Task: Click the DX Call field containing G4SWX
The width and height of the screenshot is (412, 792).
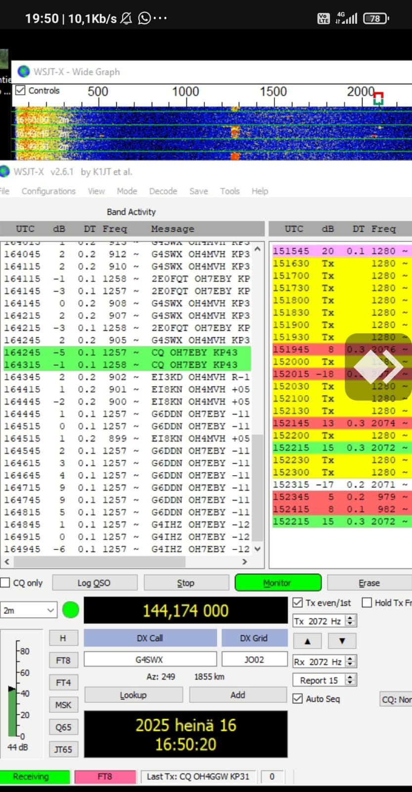Action: [x=150, y=659]
